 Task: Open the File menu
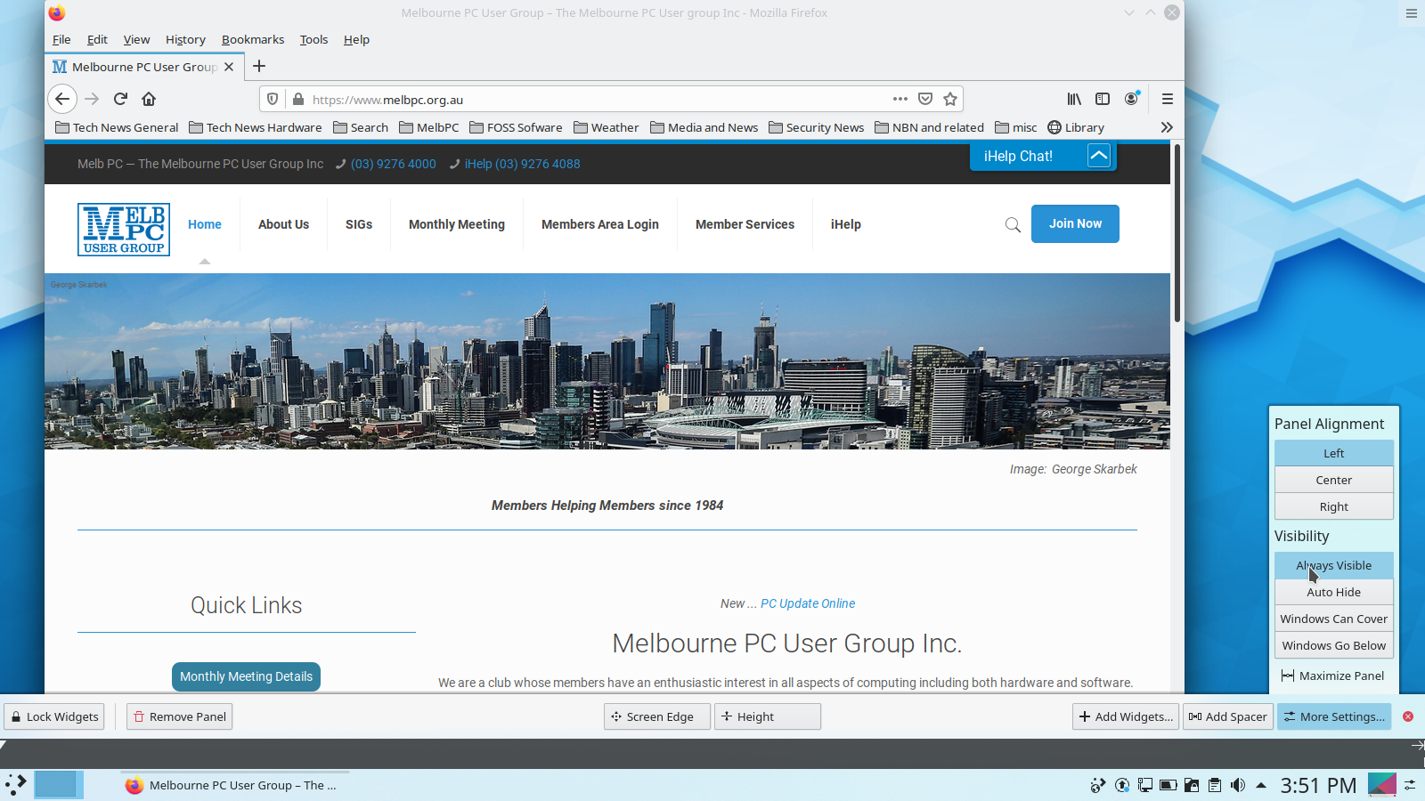[61, 39]
